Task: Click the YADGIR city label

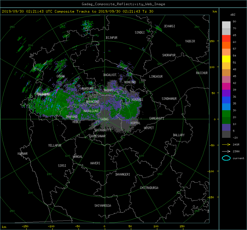Action: 190,41
